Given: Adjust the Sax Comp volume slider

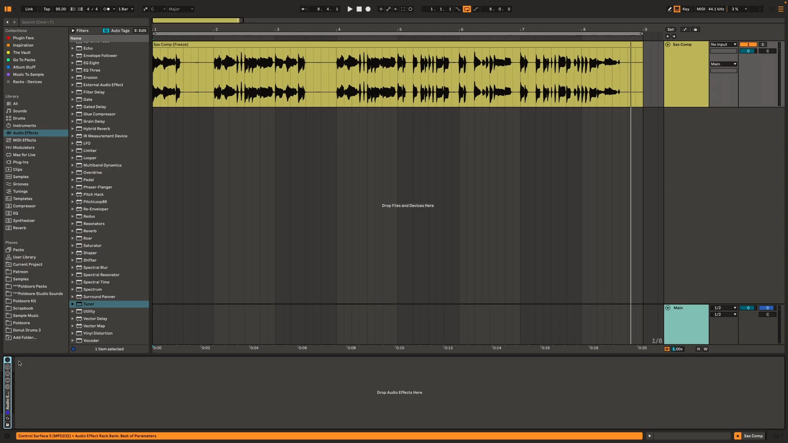Looking at the screenshot, I should [x=748, y=51].
